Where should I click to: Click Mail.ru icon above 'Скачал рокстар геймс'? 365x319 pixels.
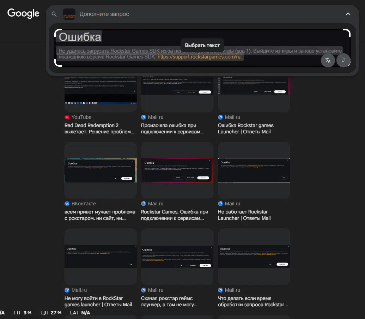[x=144, y=290]
